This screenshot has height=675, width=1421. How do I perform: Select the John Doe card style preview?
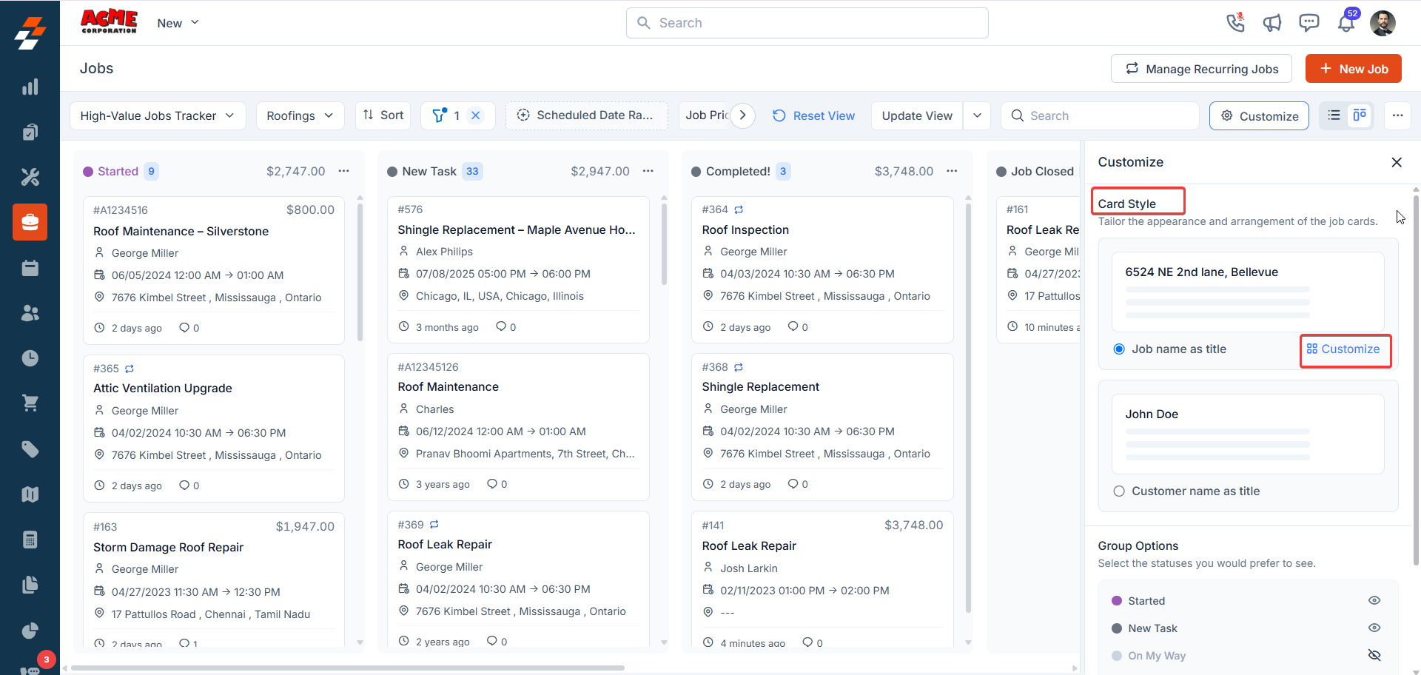tap(1248, 434)
